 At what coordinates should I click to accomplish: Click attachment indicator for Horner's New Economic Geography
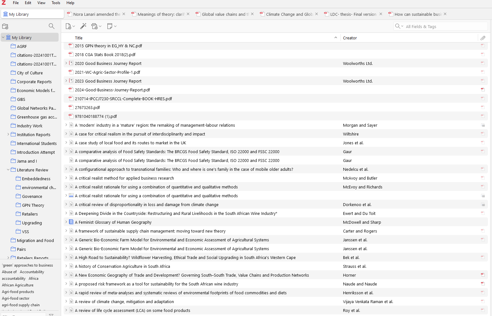(483, 275)
